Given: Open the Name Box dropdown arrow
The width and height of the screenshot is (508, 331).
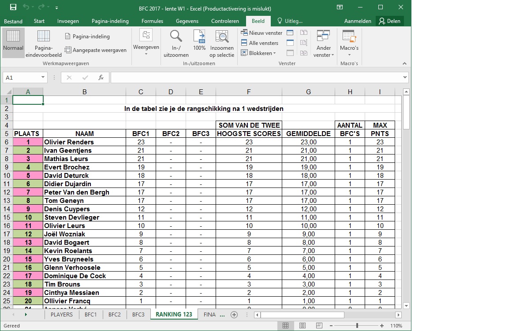Looking at the screenshot, I should [43, 77].
